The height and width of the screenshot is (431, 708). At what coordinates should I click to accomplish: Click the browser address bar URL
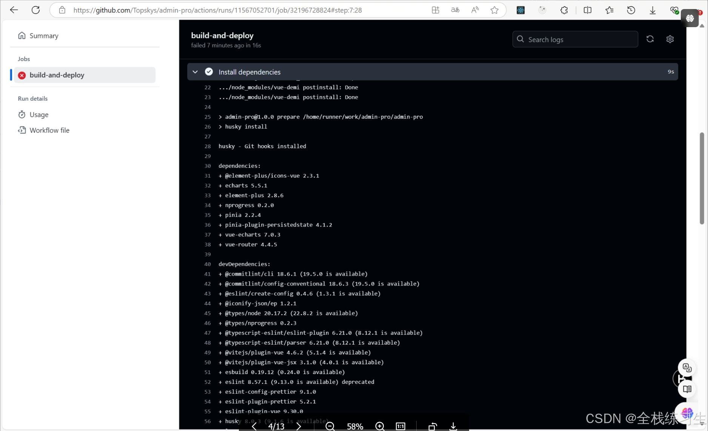[x=217, y=10]
